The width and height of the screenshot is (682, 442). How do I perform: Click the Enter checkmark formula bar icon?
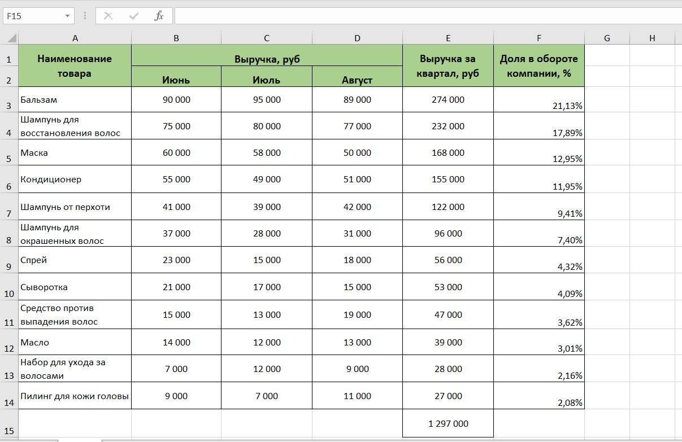(x=134, y=16)
